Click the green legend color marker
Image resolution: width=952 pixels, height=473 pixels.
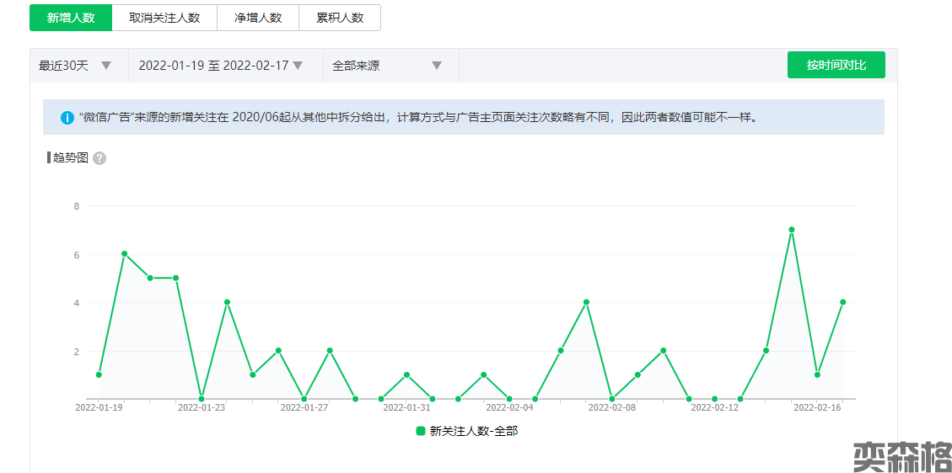point(421,431)
